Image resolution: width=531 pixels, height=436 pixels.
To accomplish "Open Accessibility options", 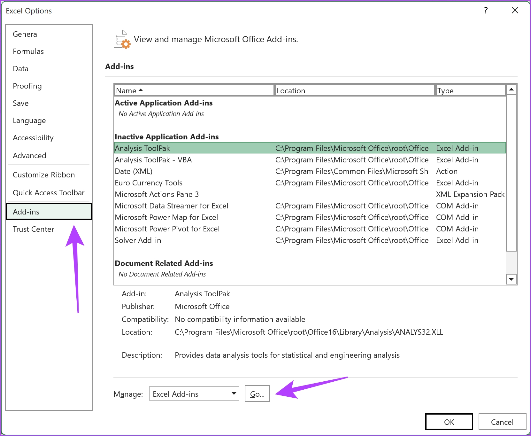I will tap(49, 138).
